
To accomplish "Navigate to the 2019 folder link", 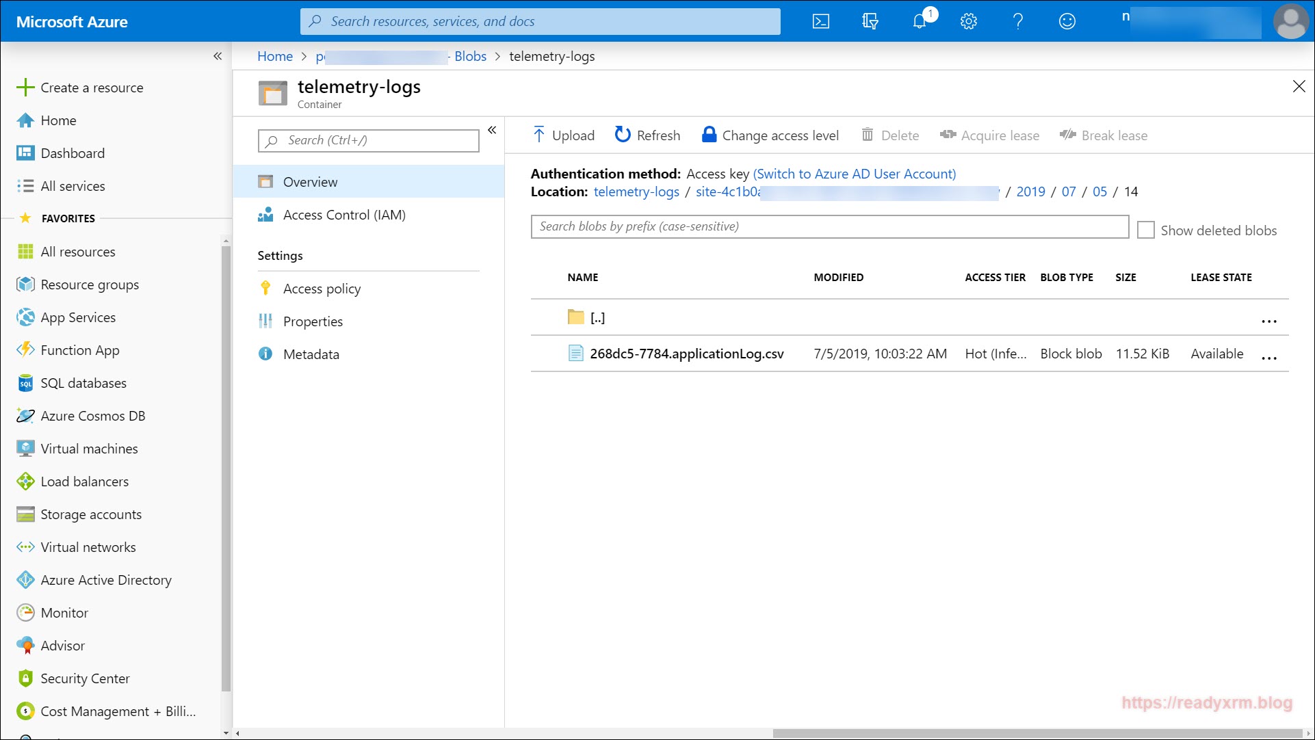I will tap(1030, 191).
